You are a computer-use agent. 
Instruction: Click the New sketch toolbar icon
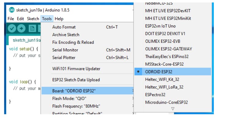32,28
